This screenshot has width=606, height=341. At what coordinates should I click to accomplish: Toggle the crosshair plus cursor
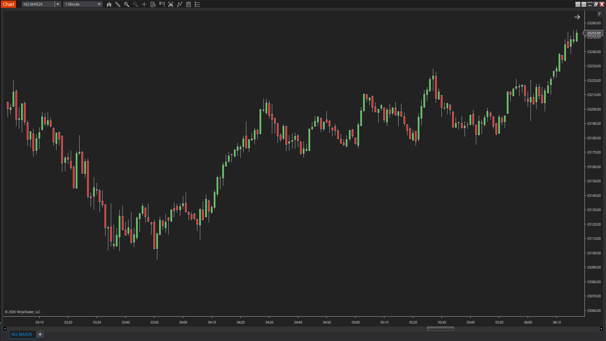tap(144, 4)
